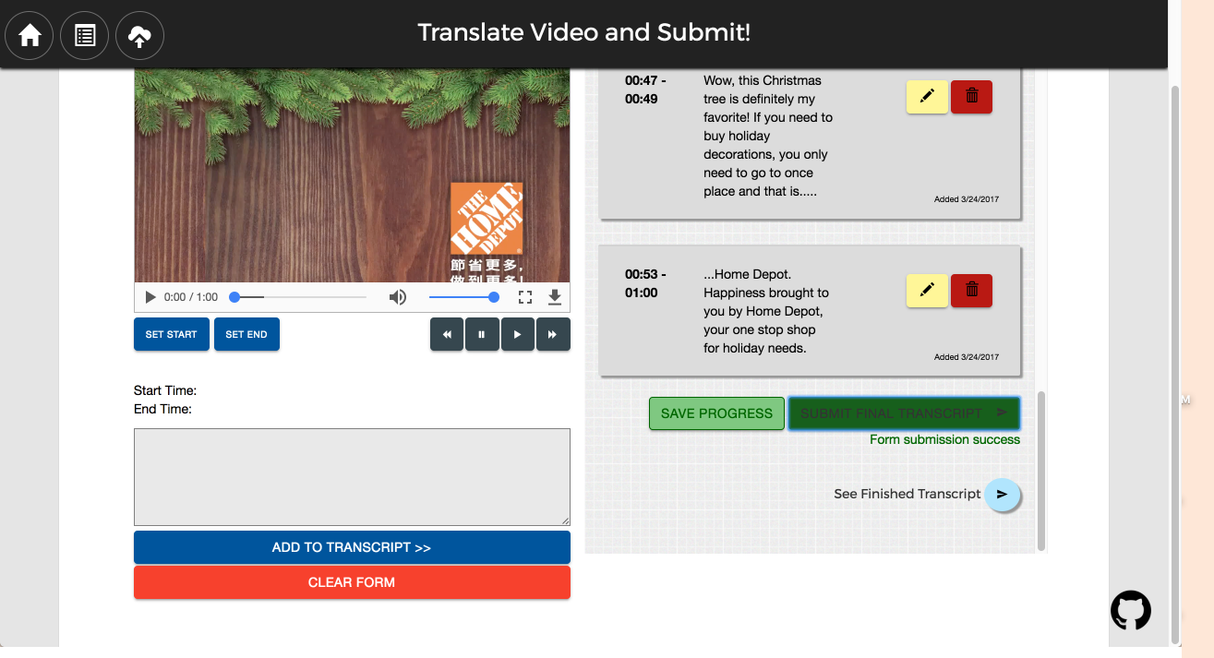Edit the 00:53 - 01:00 transcript entry
The width and height of the screenshot is (1214, 658).
point(927,291)
